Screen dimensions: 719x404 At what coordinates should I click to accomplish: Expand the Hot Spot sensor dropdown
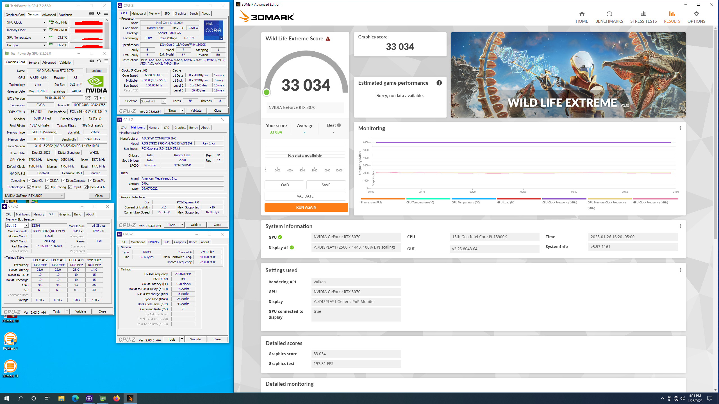tap(44, 45)
